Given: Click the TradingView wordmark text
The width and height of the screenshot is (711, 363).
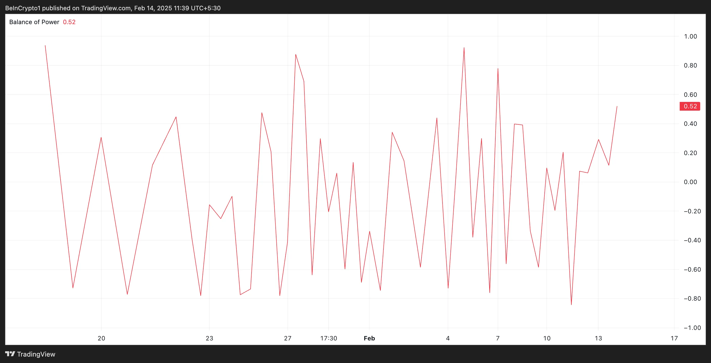Looking at the screenshot, I should pyautogui.click(x=36, y=354).
